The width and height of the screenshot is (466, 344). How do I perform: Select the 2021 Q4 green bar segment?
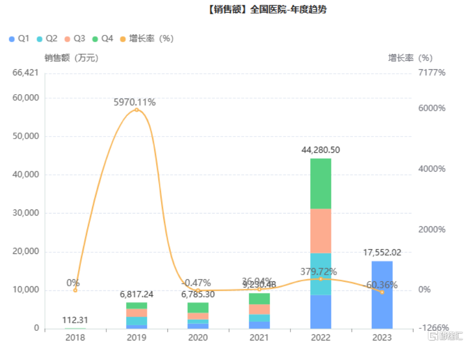click(x=260, y=299)
